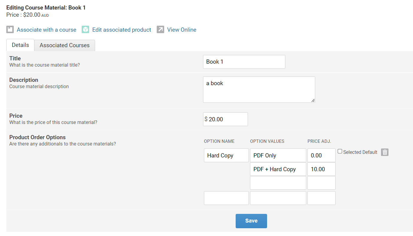This screenshot has height=236, width=413.
Task: Edit the Hard Copy option name field
Action: [226, 155]
